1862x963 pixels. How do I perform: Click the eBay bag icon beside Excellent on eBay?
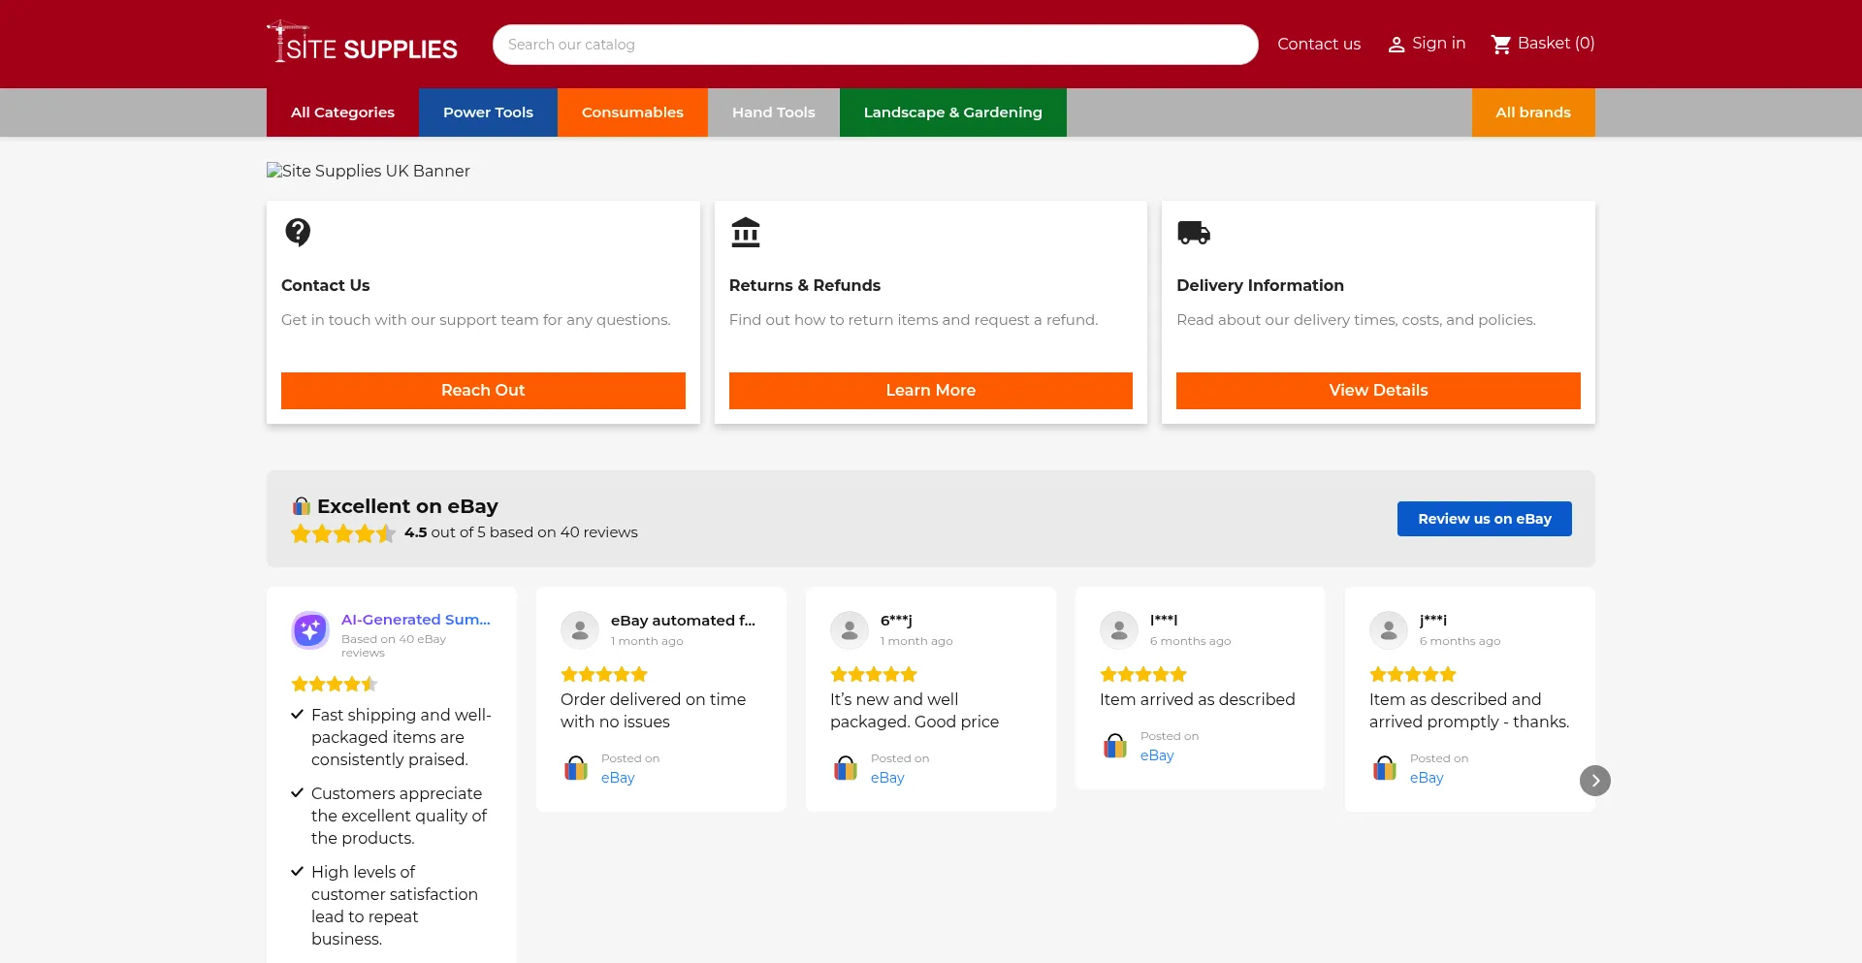tap(302, 506)
